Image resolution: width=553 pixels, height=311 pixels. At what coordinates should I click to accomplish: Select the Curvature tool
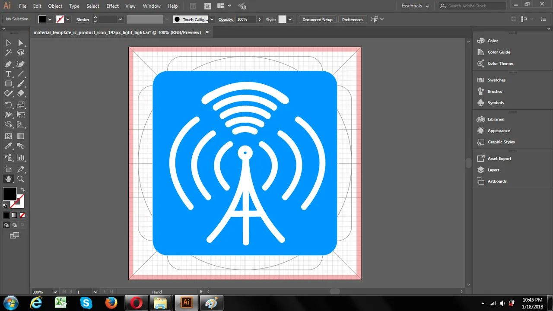coord(21,63)
